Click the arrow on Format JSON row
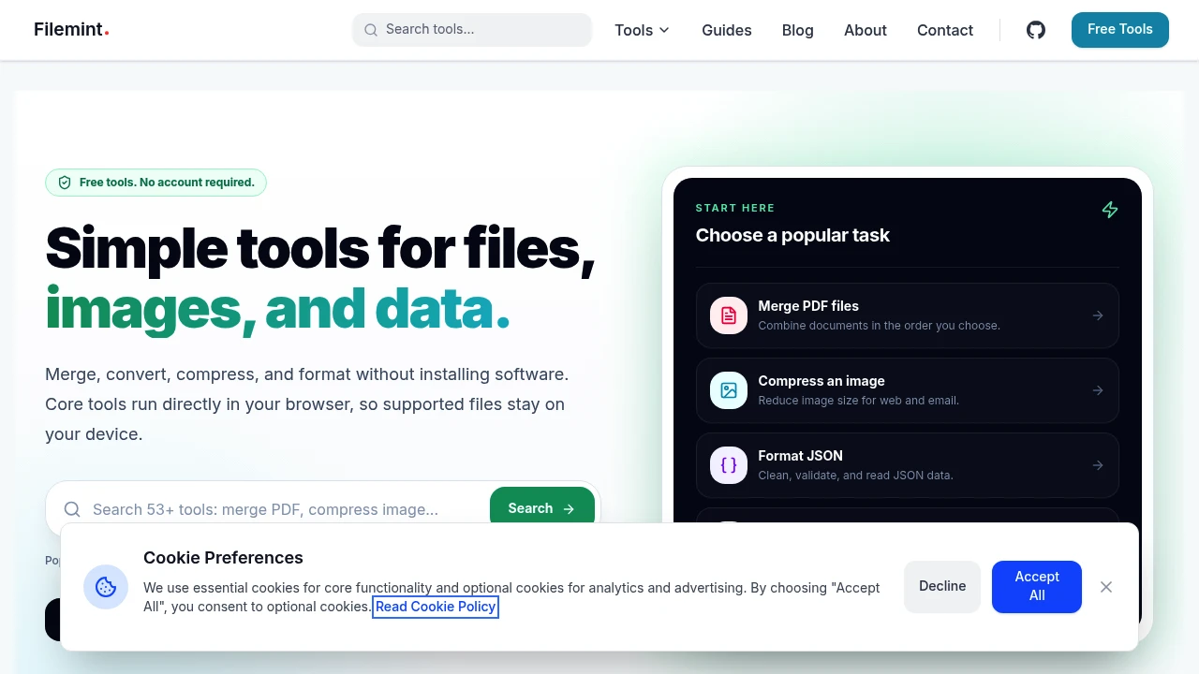 pyautogui.click(x=1098, y=465)
